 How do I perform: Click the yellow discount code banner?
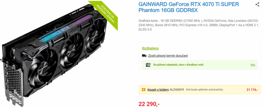[200, 89]
